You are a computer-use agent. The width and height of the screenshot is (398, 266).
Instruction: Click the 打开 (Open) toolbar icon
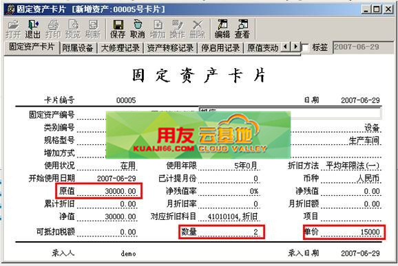coord(13,30)
